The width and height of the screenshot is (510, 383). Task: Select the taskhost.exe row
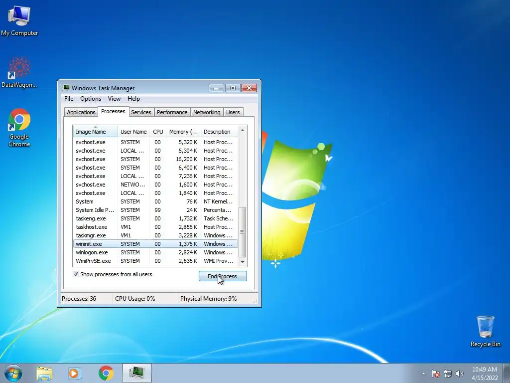click(156, 227)
